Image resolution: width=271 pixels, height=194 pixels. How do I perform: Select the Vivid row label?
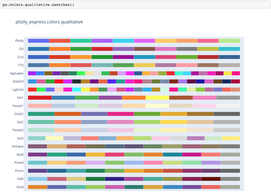pyautogui.click(x=20, y=187)
